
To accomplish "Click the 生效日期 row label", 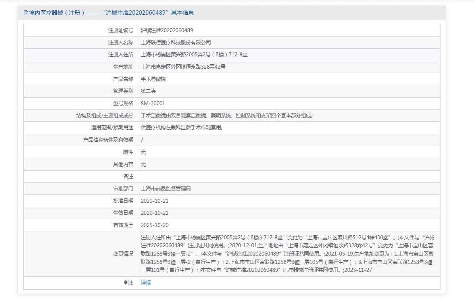I will pyautogui.click(x=123, y=213).
